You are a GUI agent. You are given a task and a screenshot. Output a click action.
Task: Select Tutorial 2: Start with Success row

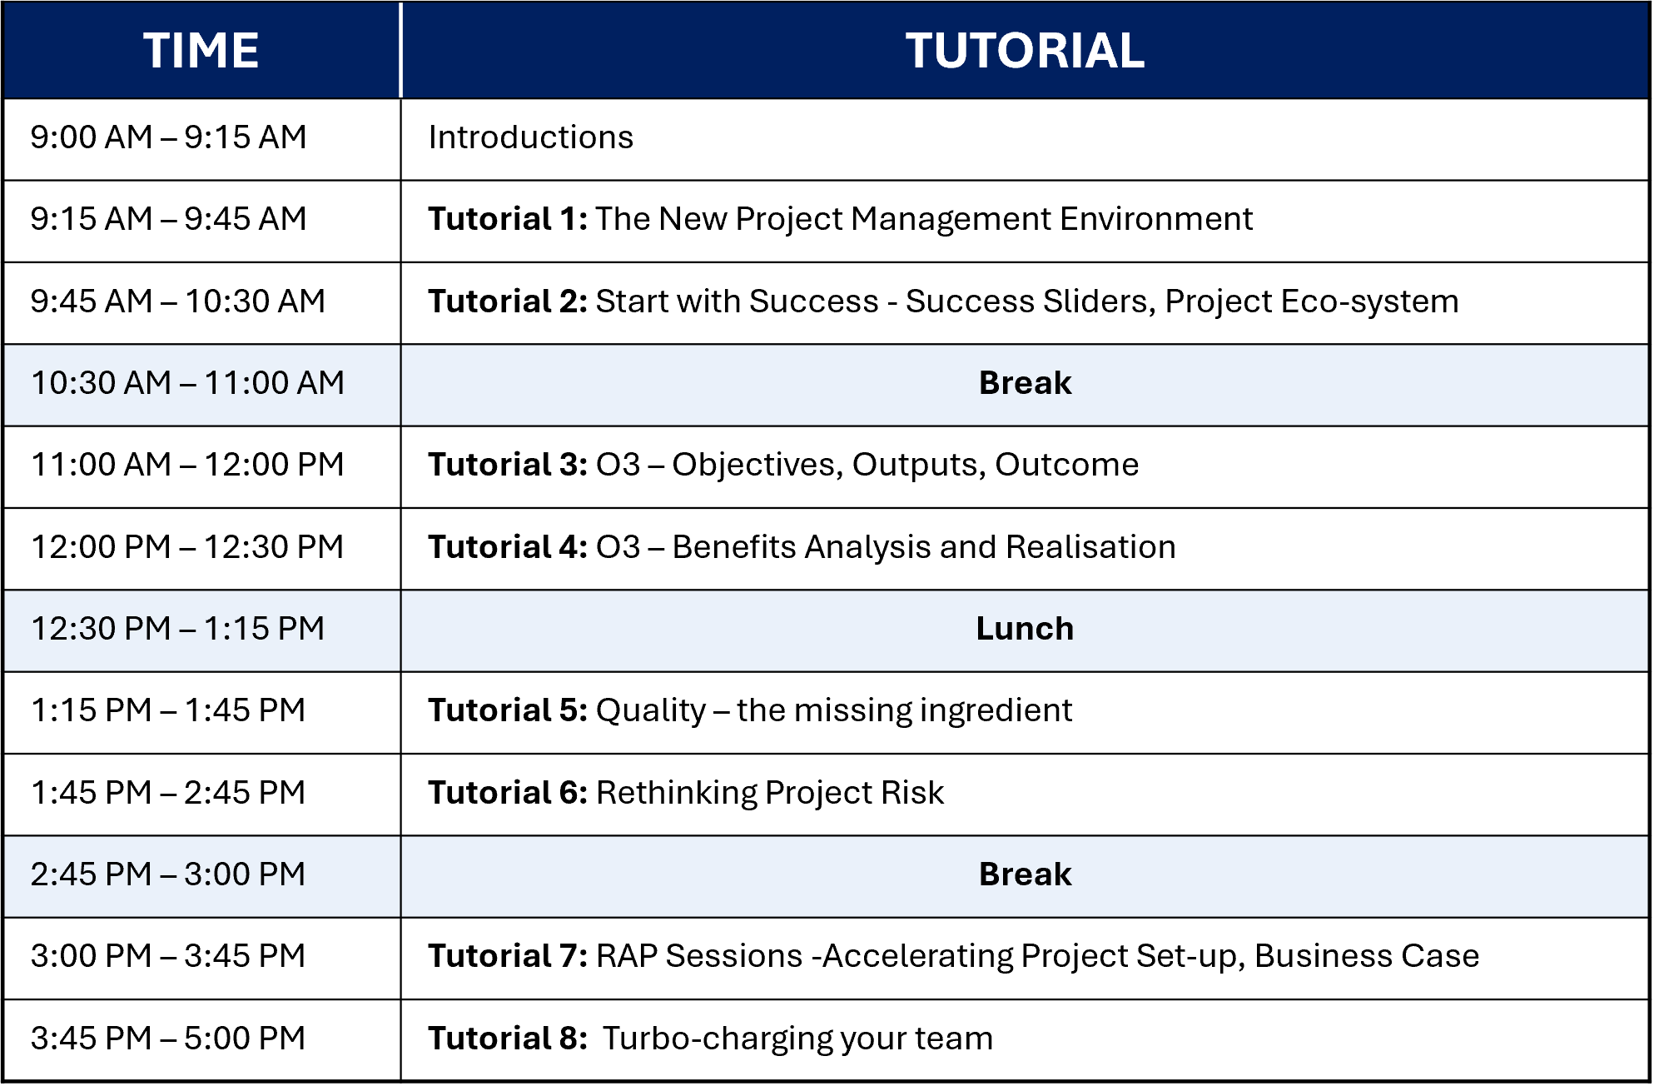pyautogui.click(x=1025, y=302)
